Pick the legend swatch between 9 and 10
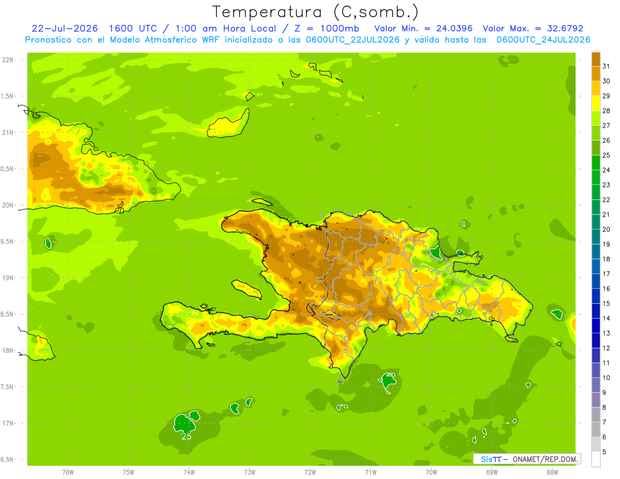The height and width of the screenshot is (479, 620). point(596,385)
